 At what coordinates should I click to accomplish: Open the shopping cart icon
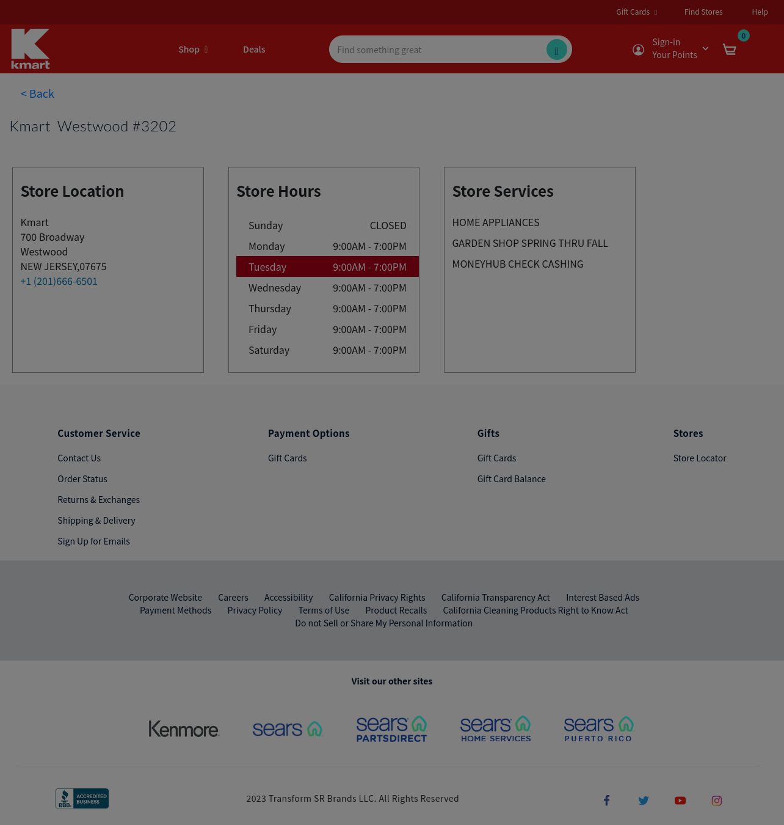(x=729, y=50)
